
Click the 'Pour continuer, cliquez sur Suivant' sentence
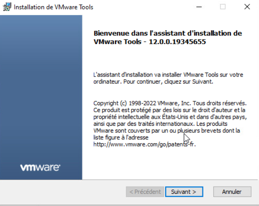tap(168, 82)
